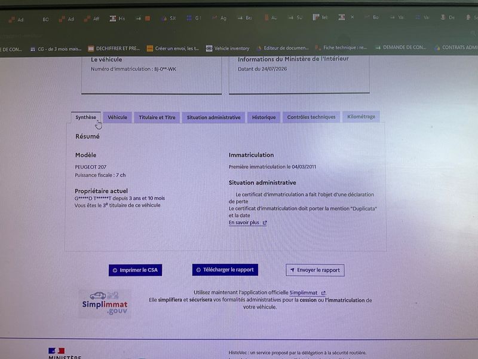Image resolution: width=478 pixels, height=359 pixels.
Task: Switch to the SU browser tab
Action: tap(295, 18)
